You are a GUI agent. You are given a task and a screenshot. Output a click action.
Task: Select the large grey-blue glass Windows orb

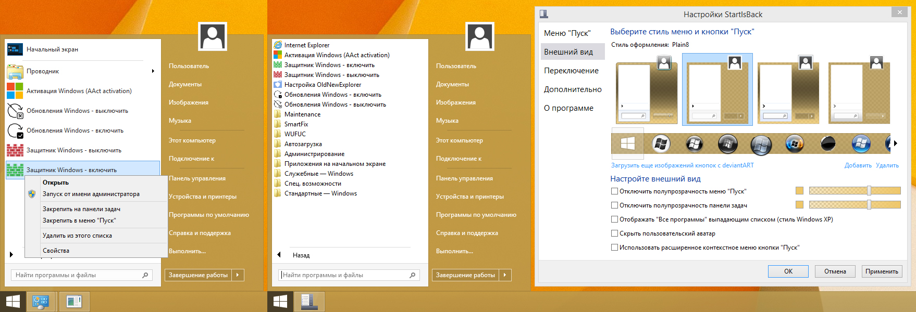tap(761, 145)
